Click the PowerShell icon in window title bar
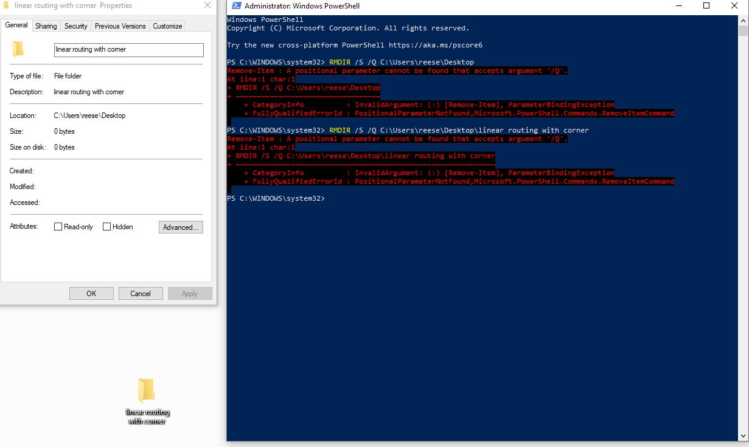749x447 pixels. tap(236, 6)
